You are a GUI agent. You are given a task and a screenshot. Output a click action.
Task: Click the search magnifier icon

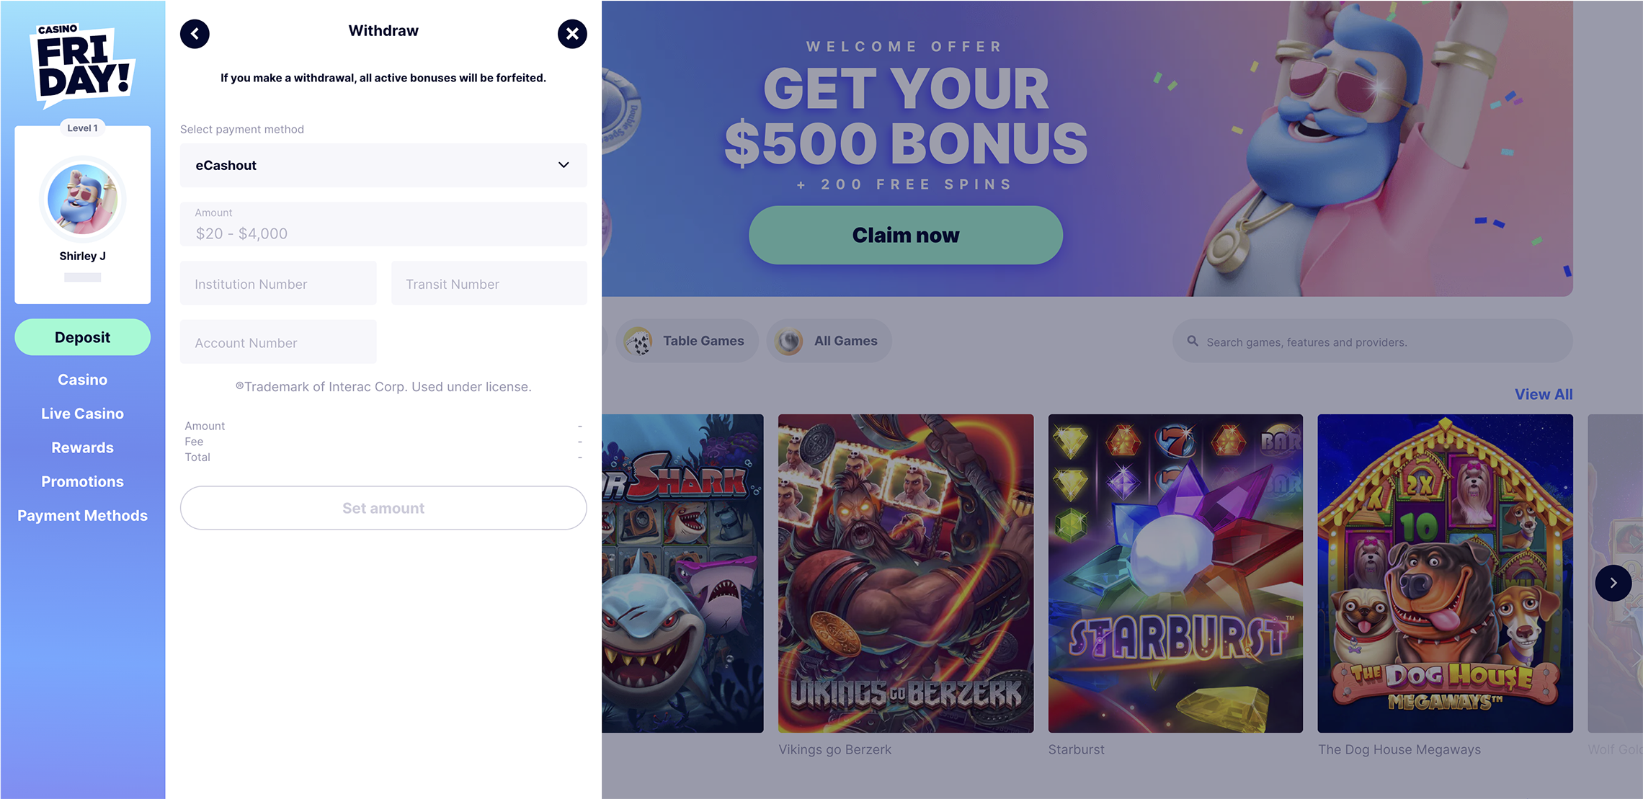point(1193,342)
